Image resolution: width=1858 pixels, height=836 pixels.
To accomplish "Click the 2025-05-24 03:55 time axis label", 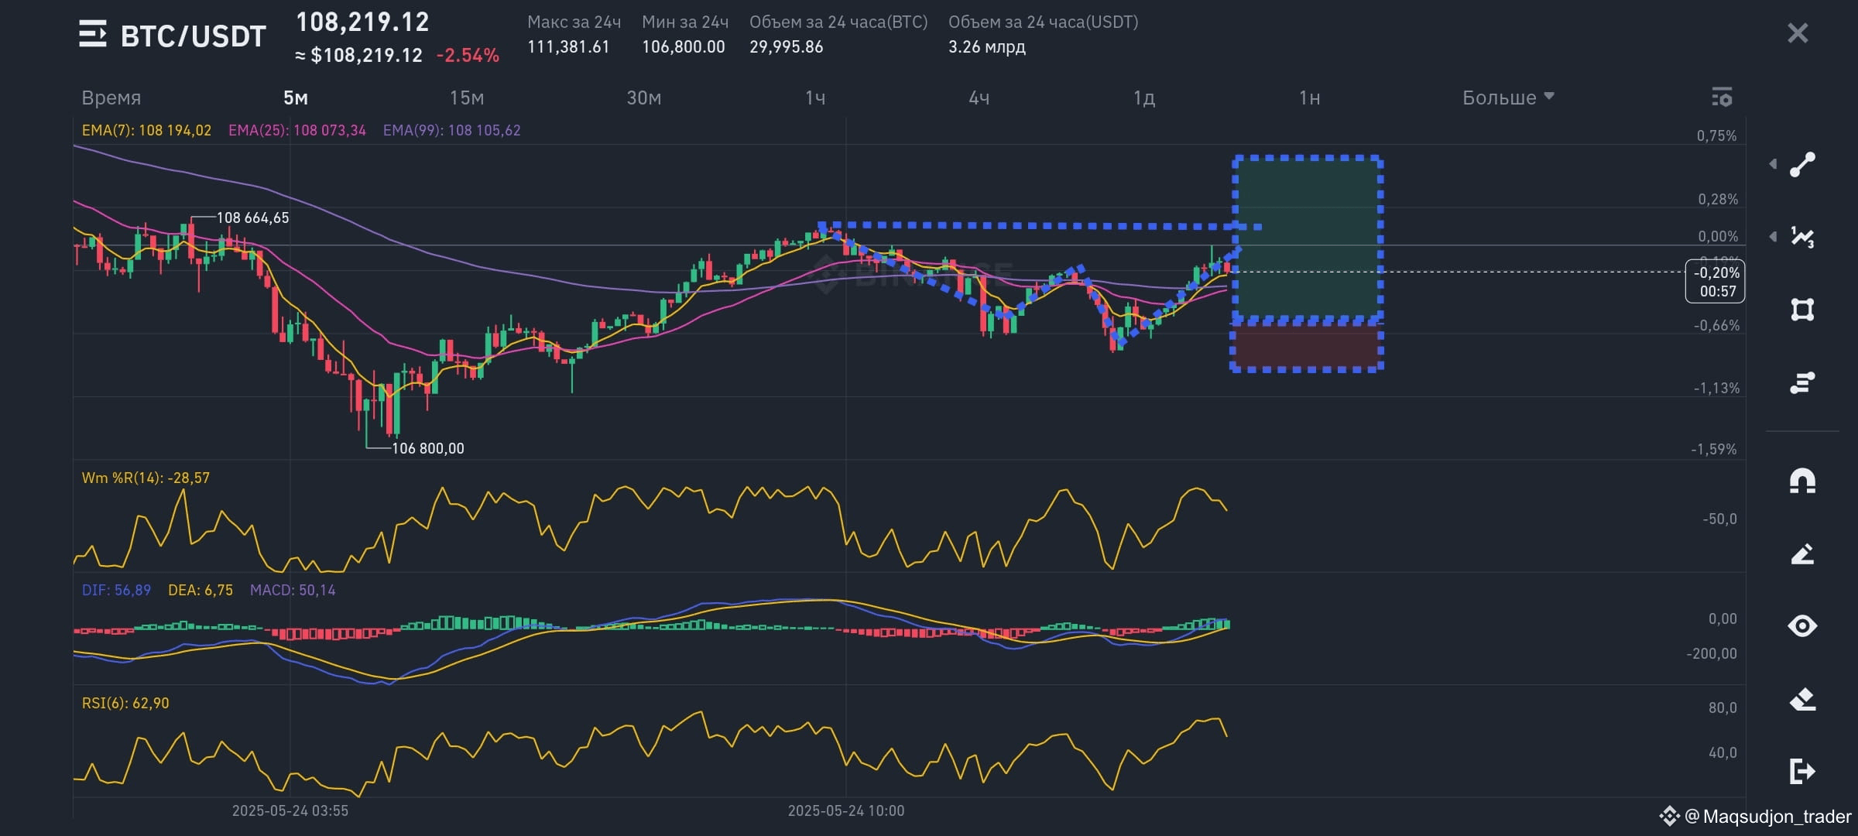I will pos(290,810).
